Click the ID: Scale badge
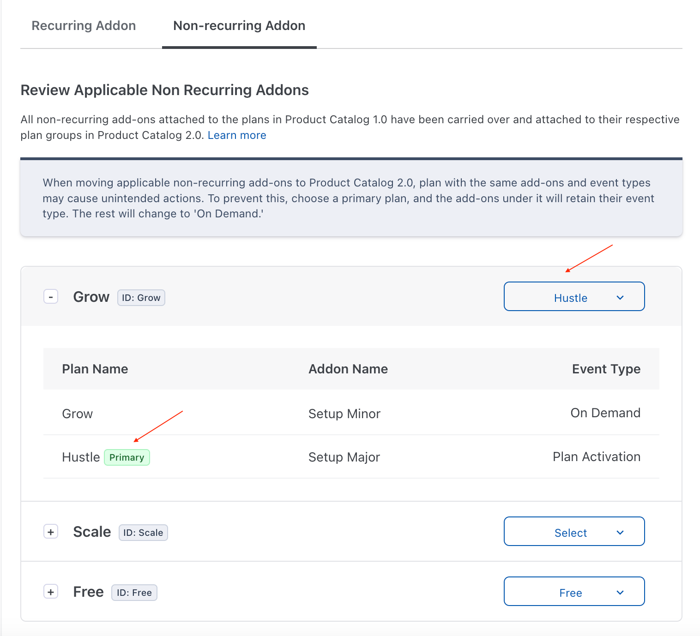The image size is (700, 636). click(143, 533)
